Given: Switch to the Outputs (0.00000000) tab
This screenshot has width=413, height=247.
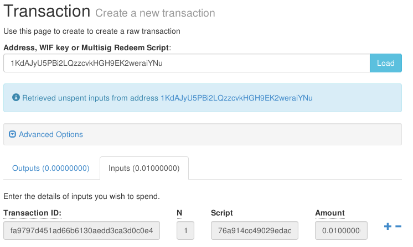Looking at the screenshot, I should [51, 168].
